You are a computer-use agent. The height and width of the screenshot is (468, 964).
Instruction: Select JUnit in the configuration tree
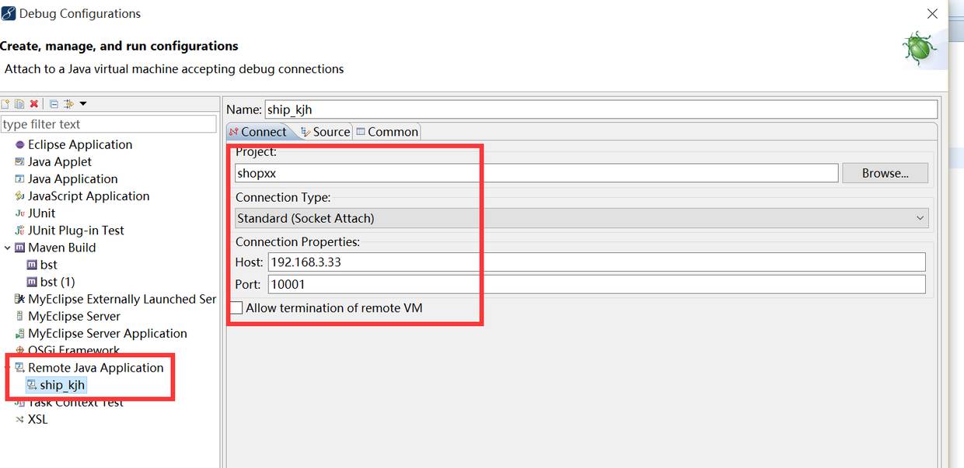pyautogui.click(x=41, y=213)
